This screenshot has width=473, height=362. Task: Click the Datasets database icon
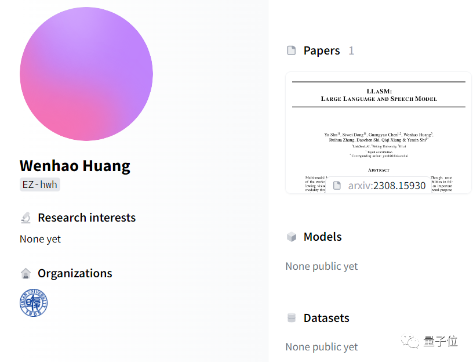(x=292, y=318)
